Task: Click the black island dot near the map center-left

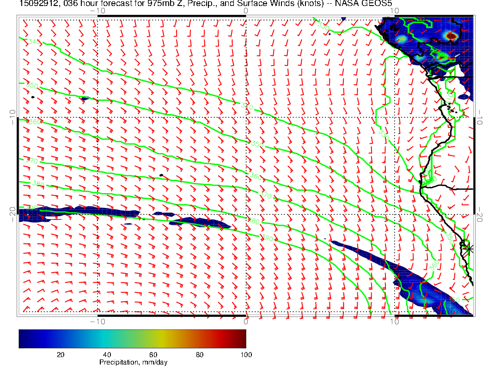Action: click(161, 175)
